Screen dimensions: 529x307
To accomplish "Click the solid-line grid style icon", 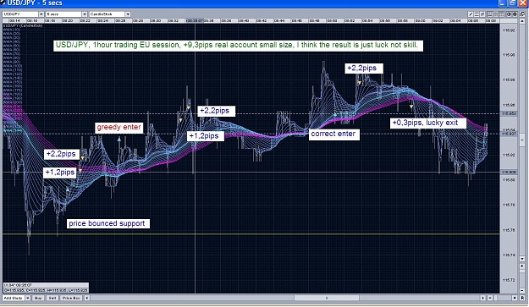I will 489,14.
